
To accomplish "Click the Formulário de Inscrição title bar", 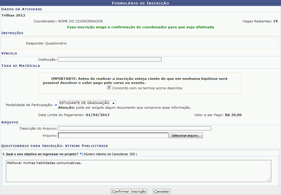I will tap(140, 3).
